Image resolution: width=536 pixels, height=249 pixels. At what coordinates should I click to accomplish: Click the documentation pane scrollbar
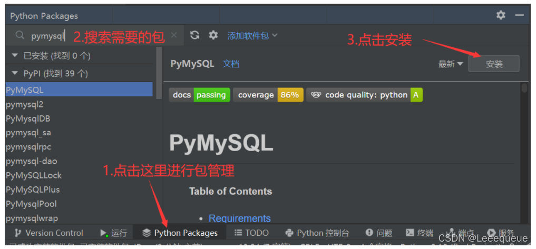(524, 88)
